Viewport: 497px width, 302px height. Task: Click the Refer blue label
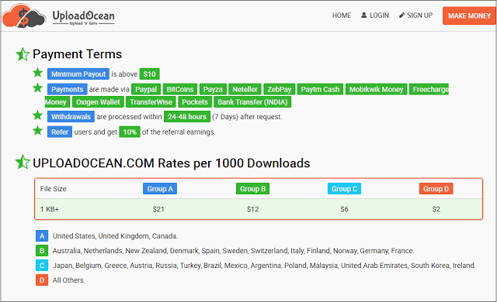(60, 132)
